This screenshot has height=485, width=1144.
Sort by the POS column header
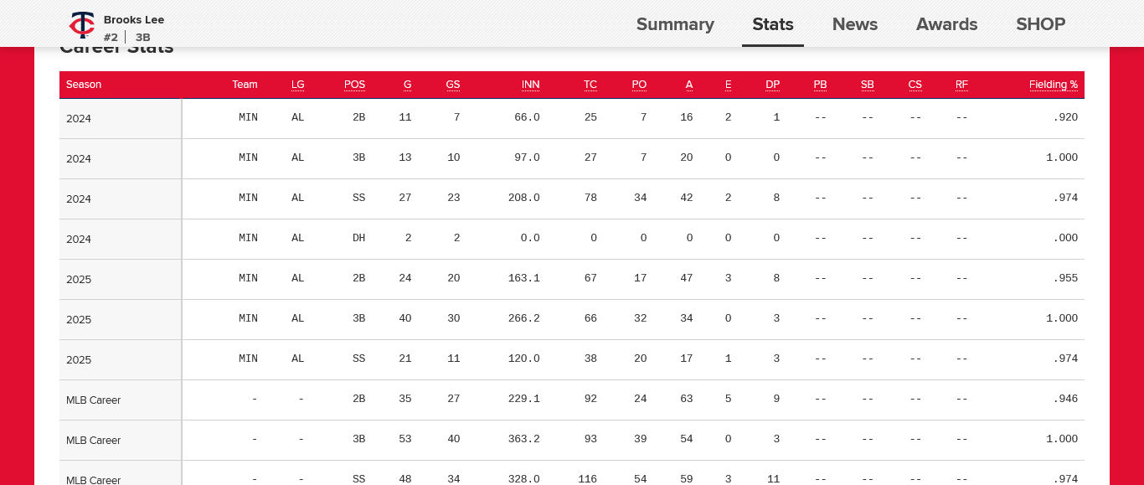pyautogui.click(x=354, y=85)
